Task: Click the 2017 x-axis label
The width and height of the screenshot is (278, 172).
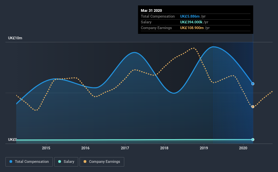Action: click(125, 148)
